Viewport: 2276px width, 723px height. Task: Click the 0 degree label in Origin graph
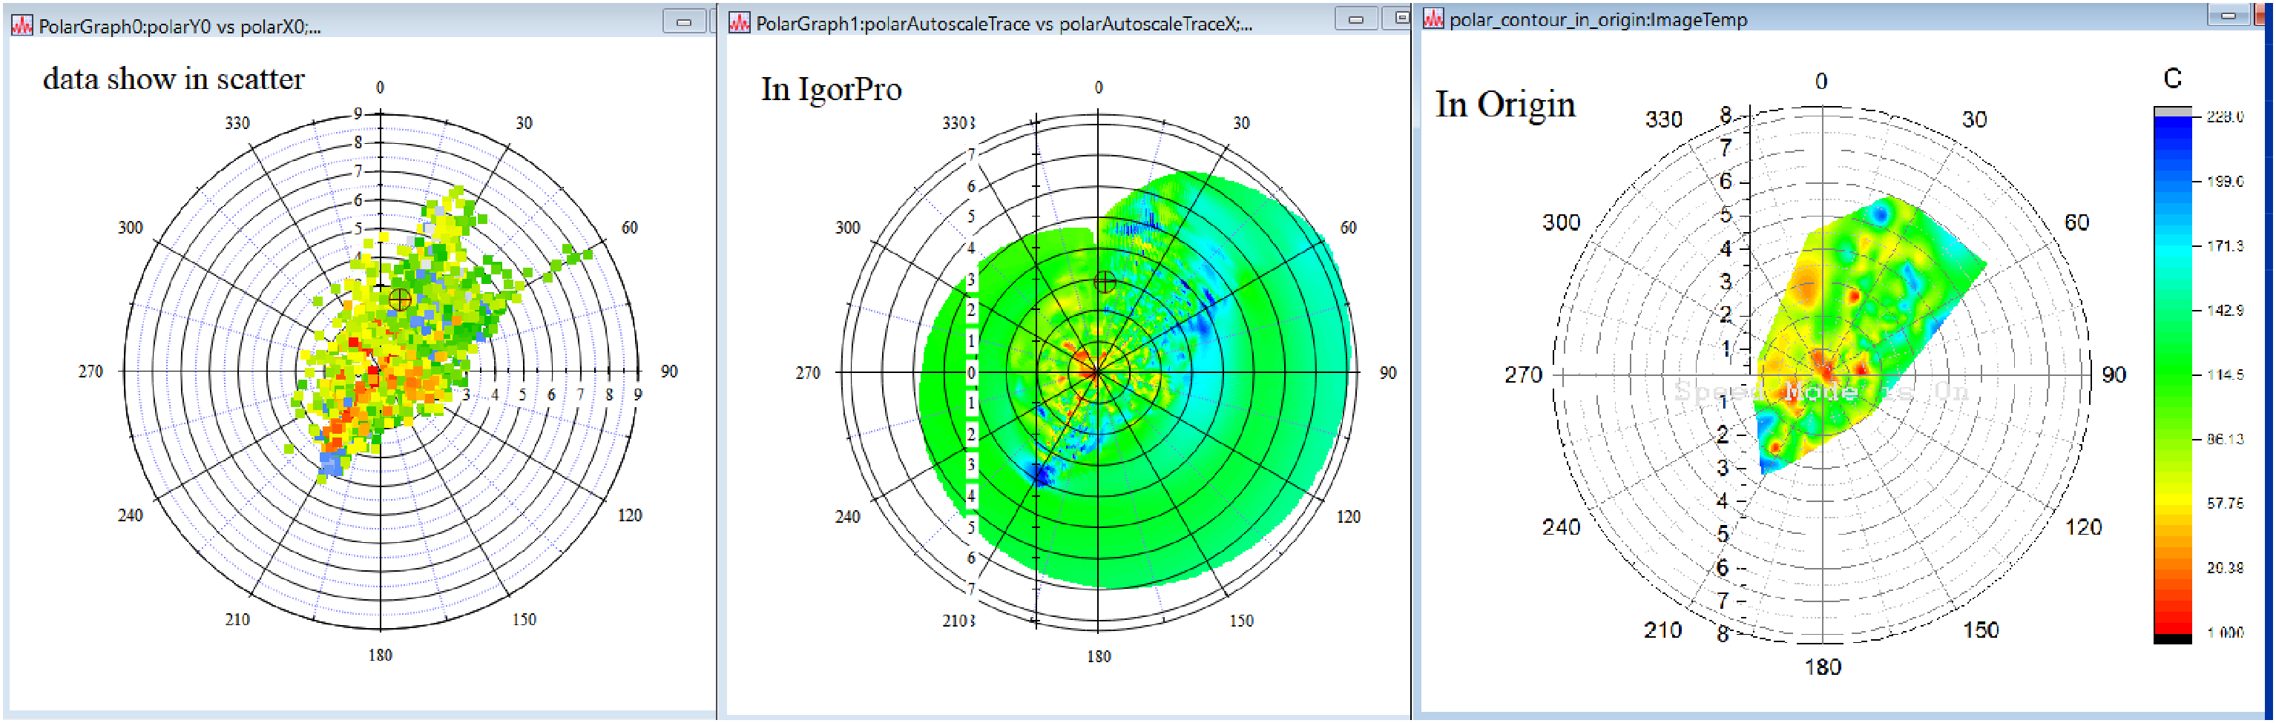click(x=1821, y=82)
